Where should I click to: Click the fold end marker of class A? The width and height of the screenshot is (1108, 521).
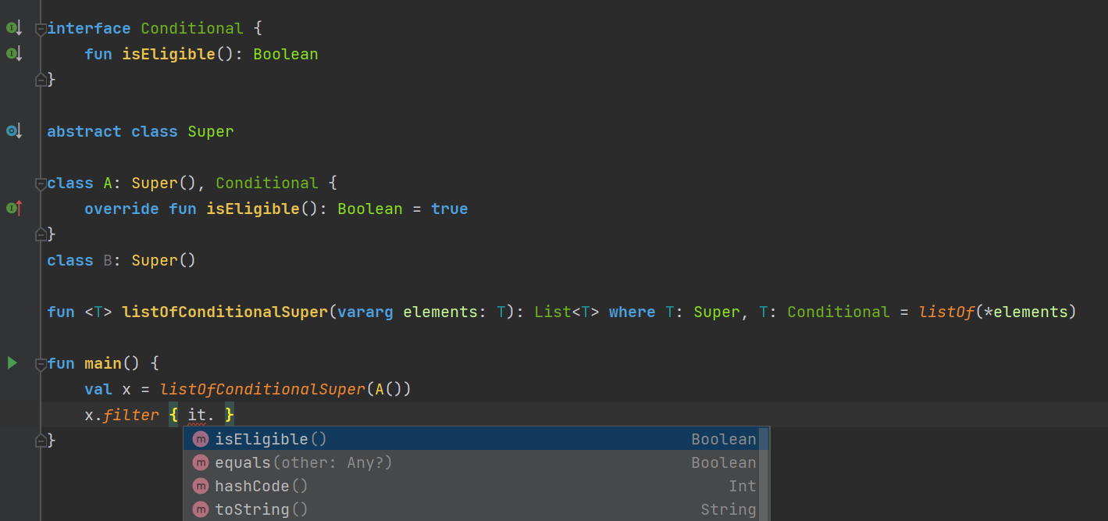tap(41, 234)
